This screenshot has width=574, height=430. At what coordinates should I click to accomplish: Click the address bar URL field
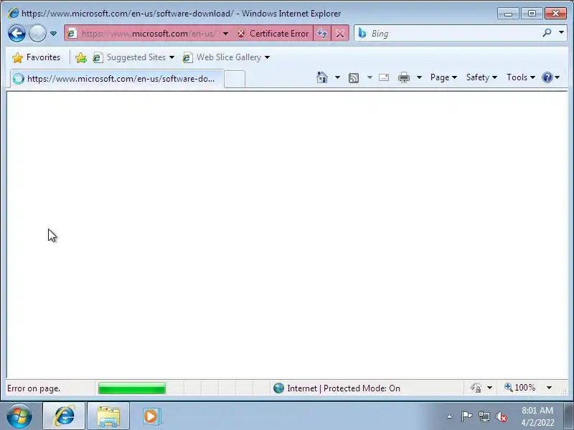click(148, 34)
